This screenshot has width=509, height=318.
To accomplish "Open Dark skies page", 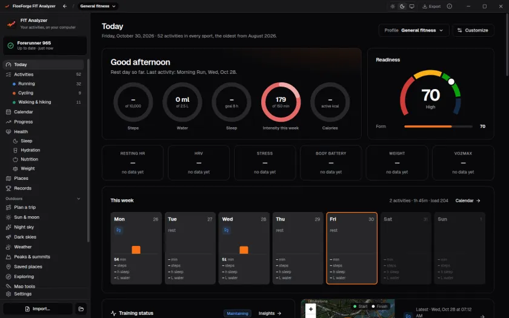I will (43, 237).
